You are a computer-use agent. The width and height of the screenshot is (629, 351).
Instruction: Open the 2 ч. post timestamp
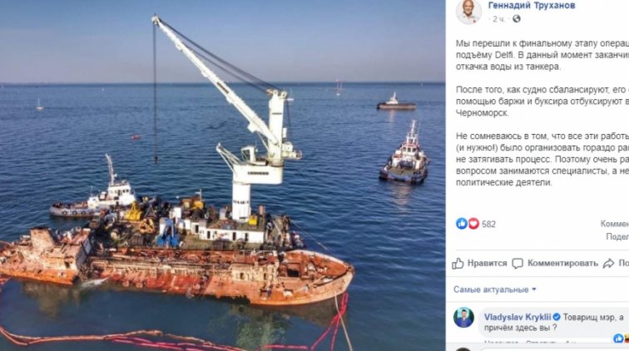[x=498, y=19]
